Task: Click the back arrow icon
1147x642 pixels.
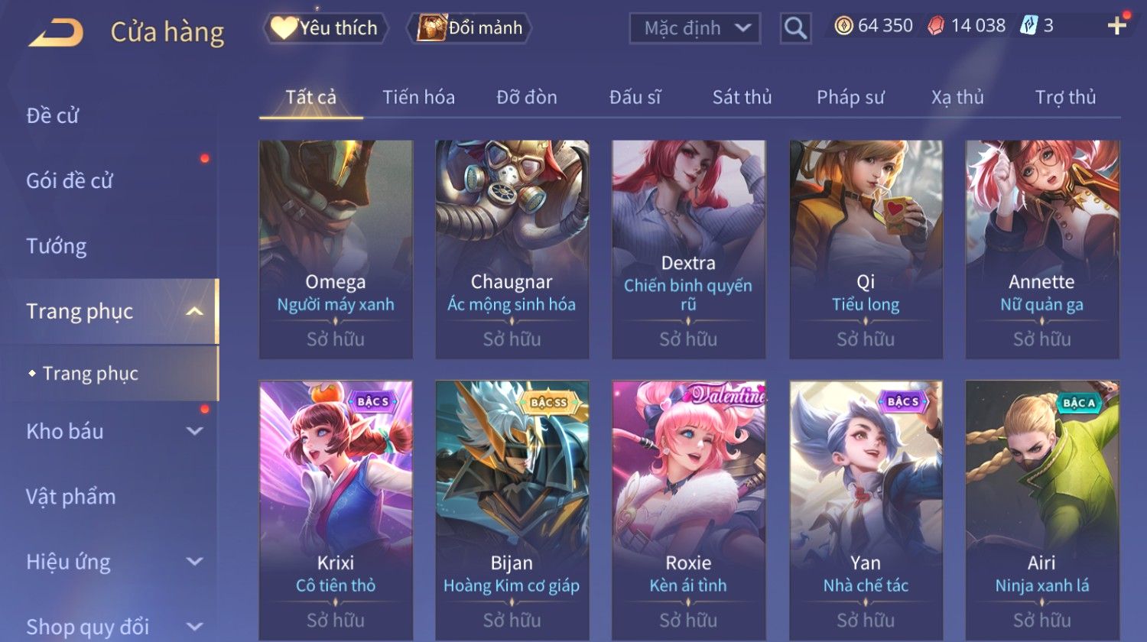Action: point(56,33)
